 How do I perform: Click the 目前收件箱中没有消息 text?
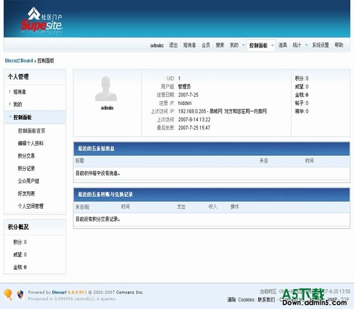(x=98, y=173)
